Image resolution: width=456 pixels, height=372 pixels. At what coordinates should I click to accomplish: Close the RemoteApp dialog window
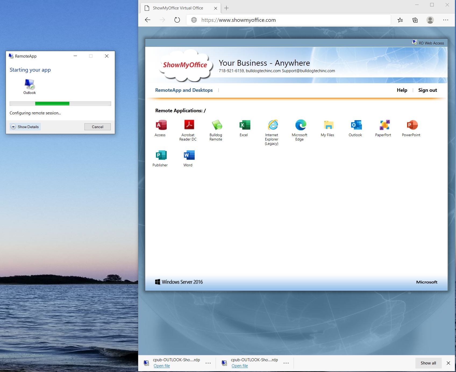[x=107, y=56]
